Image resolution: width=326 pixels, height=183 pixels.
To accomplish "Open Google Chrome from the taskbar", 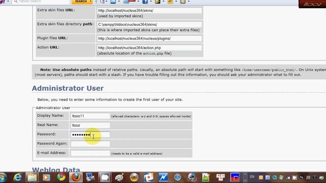I will 61,177.
